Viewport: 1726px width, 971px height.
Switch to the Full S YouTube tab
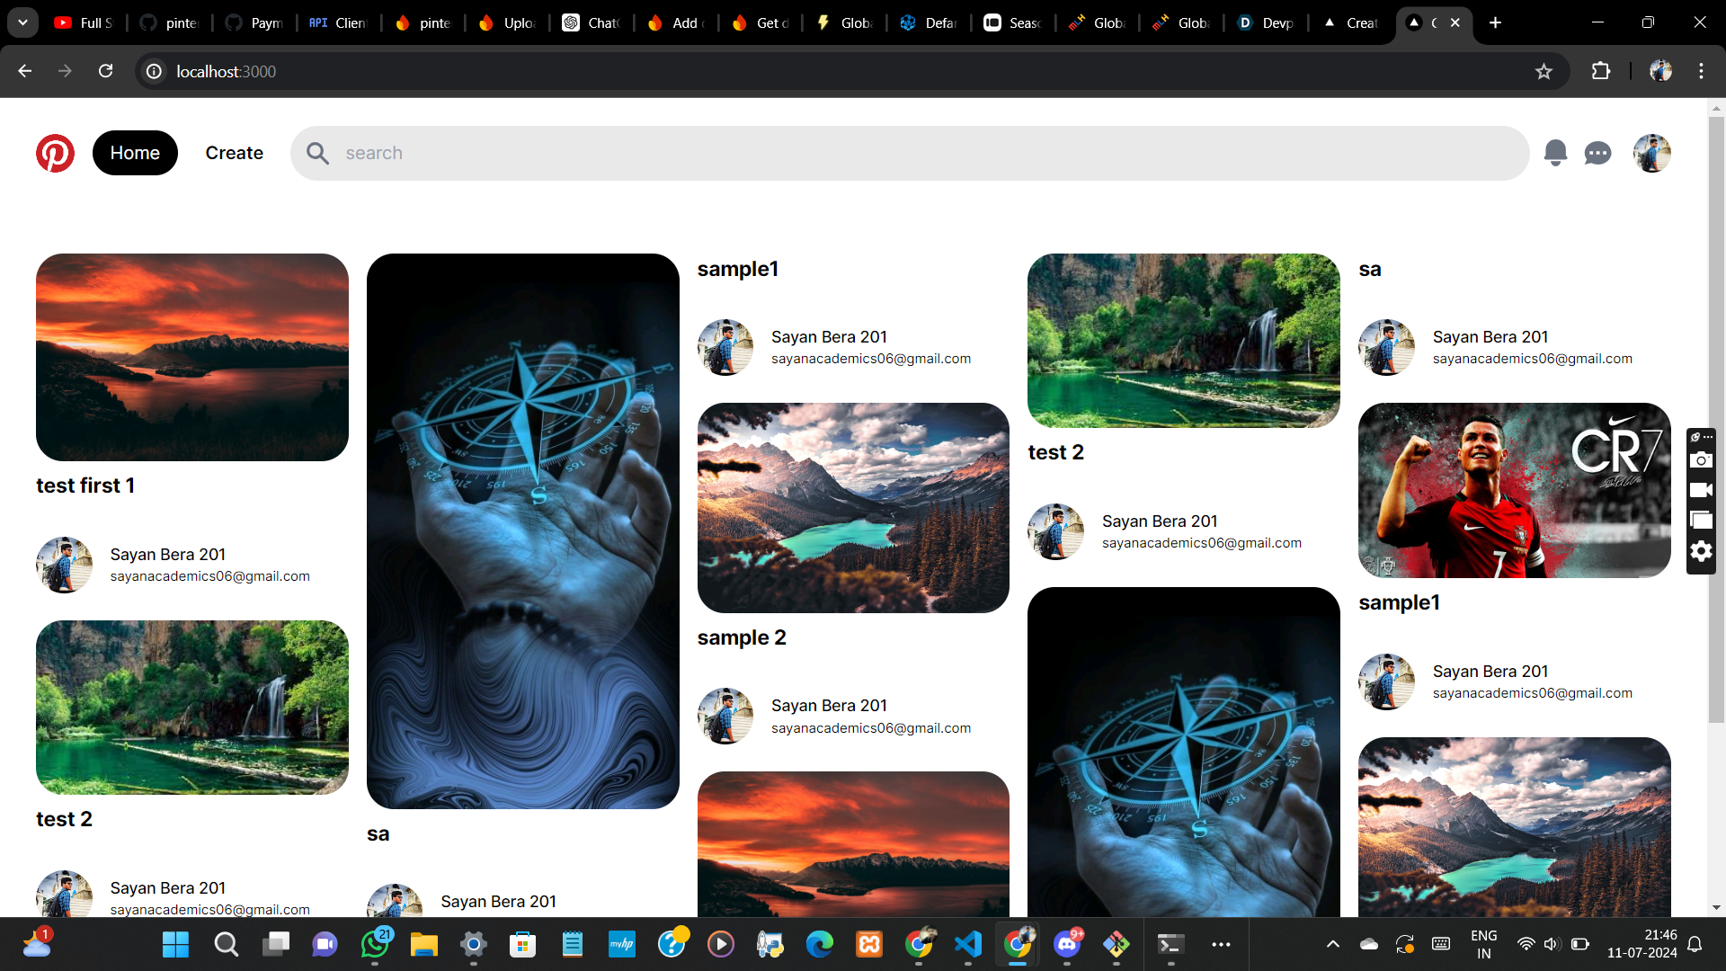(x=85, y=22)
